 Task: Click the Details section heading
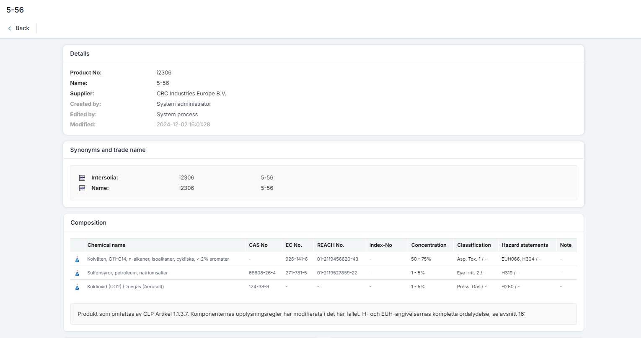(80, 54)
